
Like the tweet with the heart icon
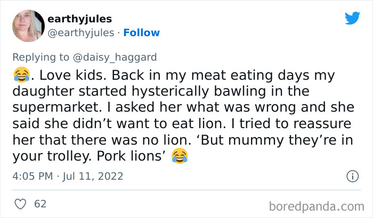[21, 203]
